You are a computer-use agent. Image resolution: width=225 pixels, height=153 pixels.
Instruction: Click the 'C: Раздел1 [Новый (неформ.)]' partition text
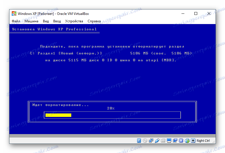point(66,53)
